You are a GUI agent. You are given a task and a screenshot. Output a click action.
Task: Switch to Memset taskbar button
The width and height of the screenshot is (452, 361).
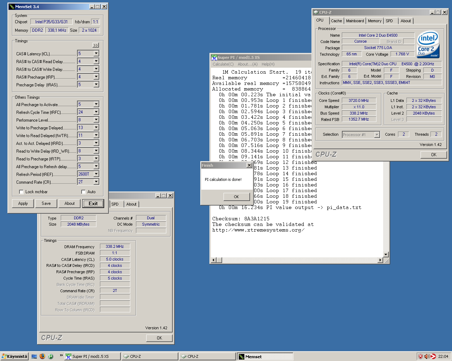[265, 356]
